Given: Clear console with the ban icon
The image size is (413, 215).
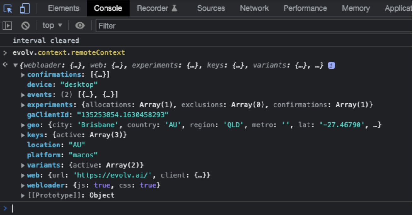Looking at the screenshot, I should click(x=25, y=25).
